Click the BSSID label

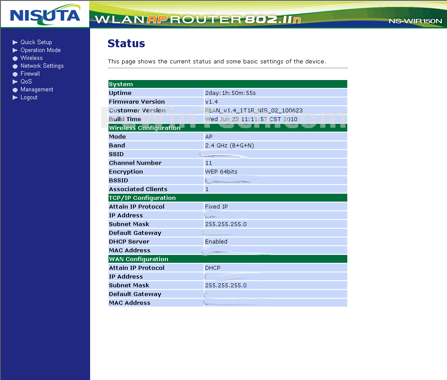pyautogui.click(x=118, y=181)
